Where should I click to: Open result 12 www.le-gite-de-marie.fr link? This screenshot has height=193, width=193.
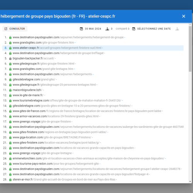(x=28, y=95)
